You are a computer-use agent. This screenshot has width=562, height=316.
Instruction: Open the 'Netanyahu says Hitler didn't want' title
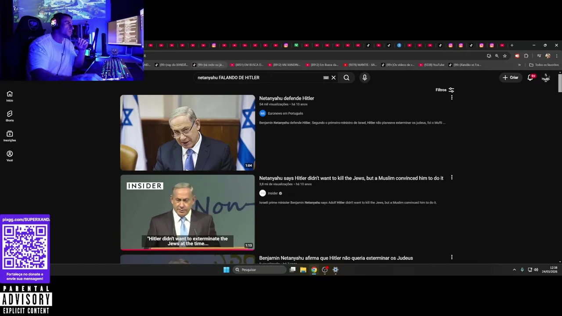click(x=351, y=178)
